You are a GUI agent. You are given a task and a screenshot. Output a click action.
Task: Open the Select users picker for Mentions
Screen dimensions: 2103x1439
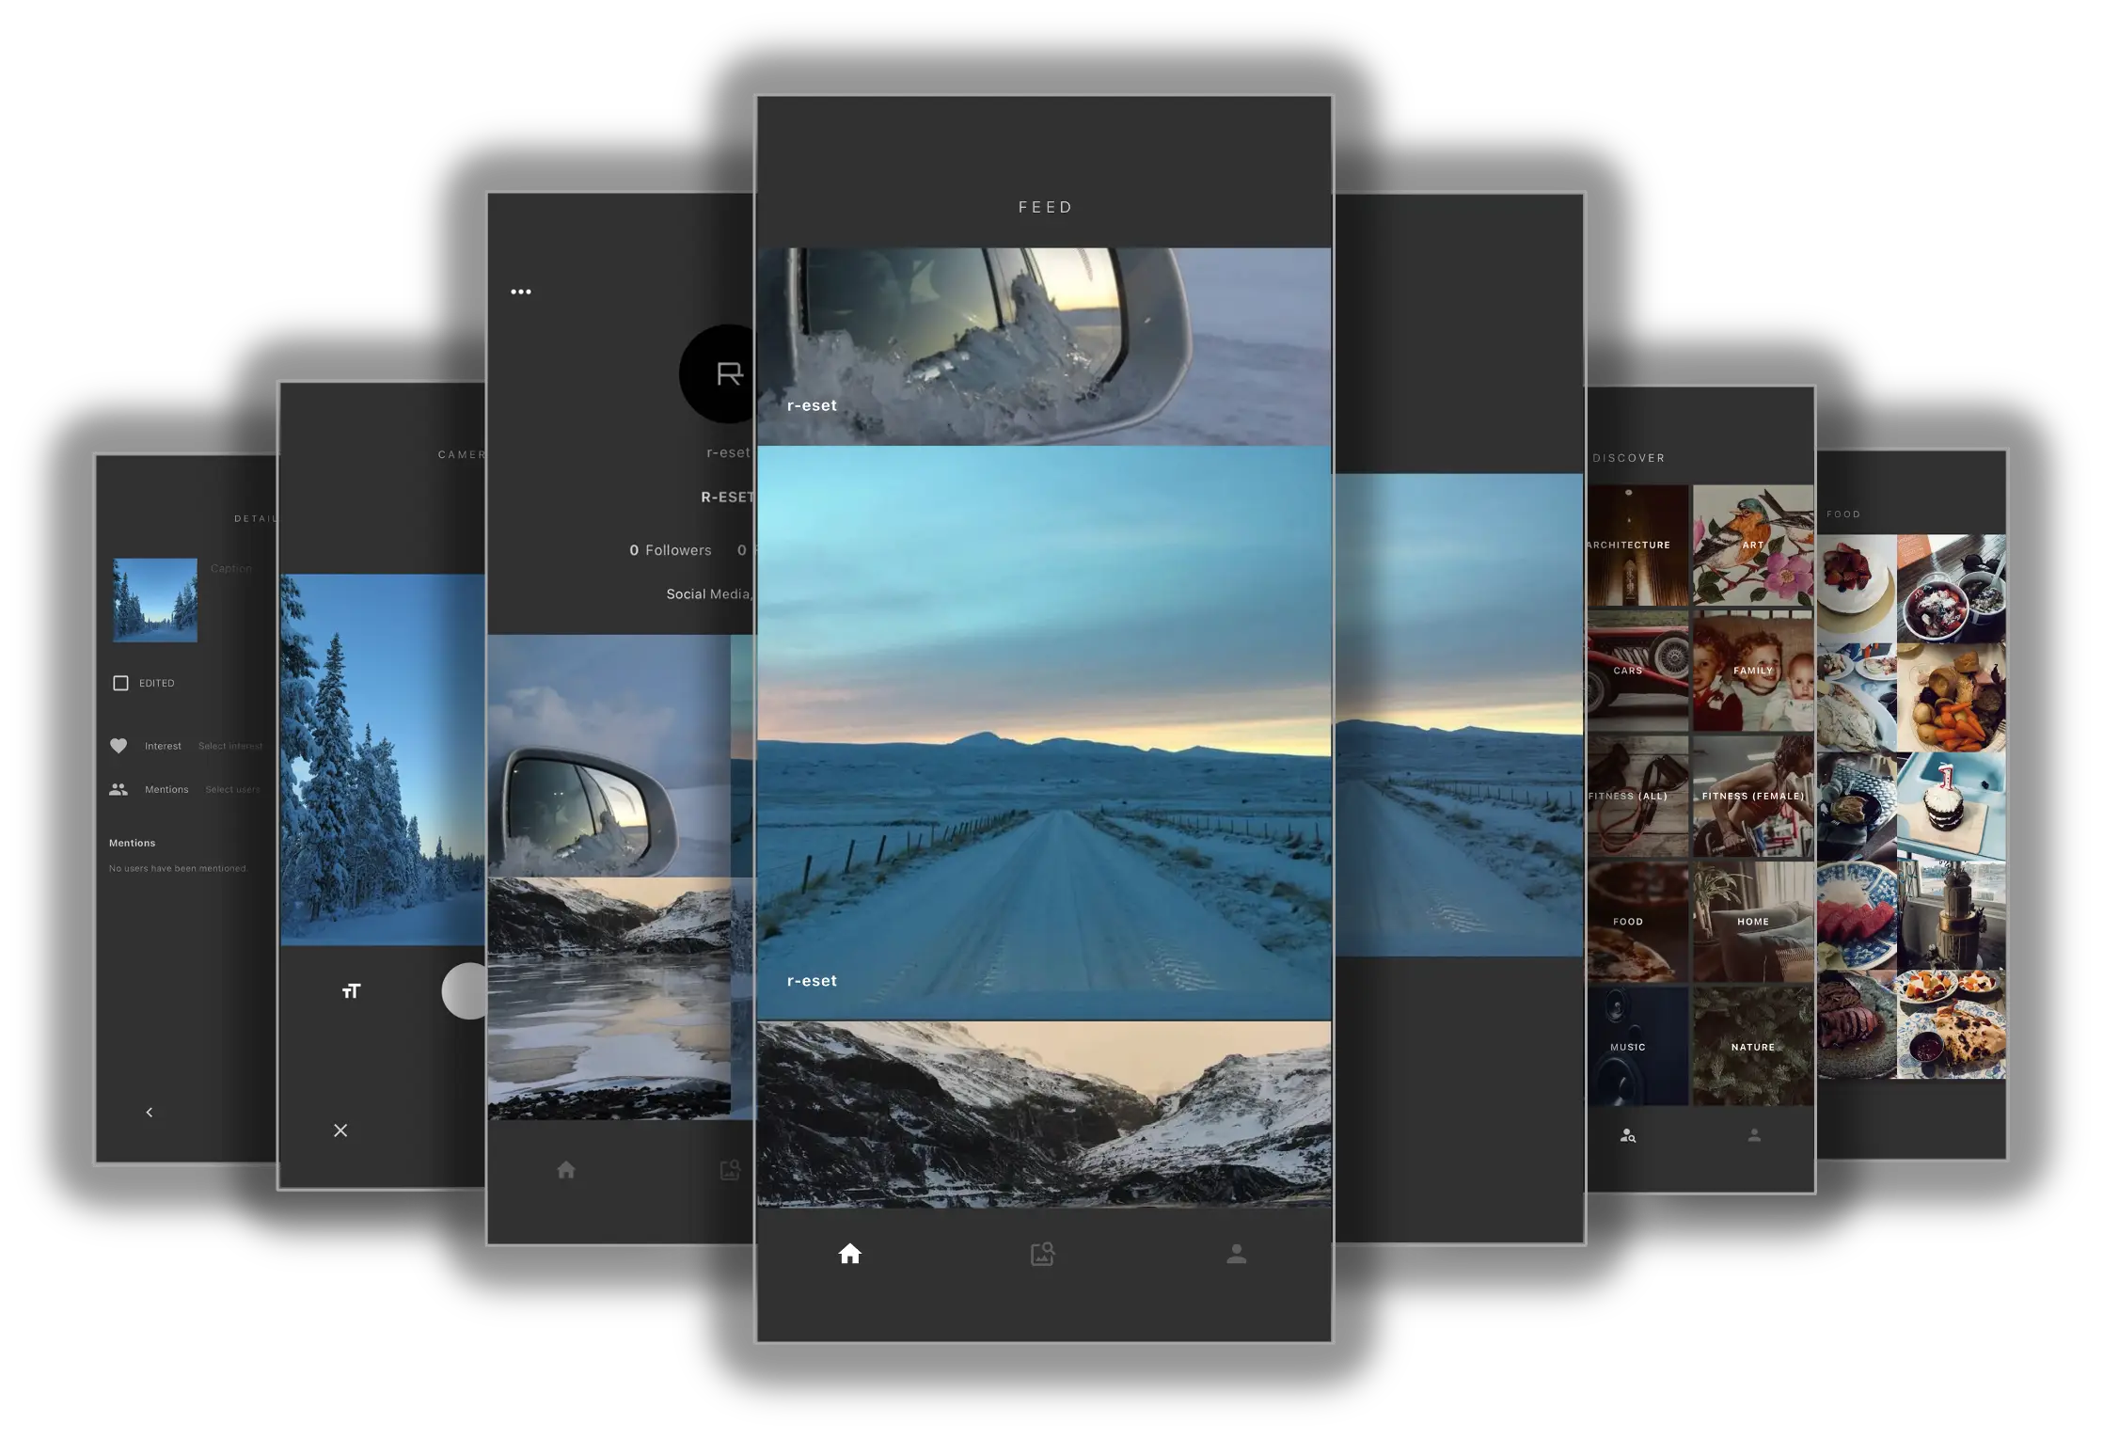coord(232,789)
